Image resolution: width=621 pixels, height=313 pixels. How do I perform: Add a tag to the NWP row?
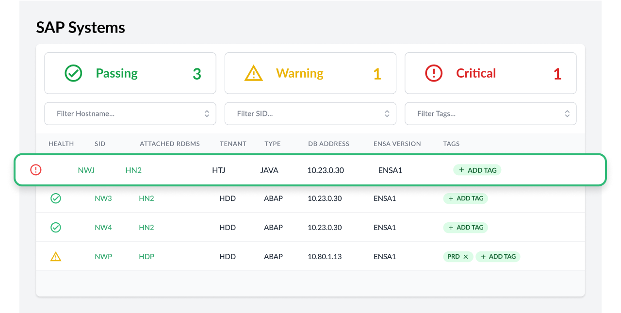click(x=498, y=256)
